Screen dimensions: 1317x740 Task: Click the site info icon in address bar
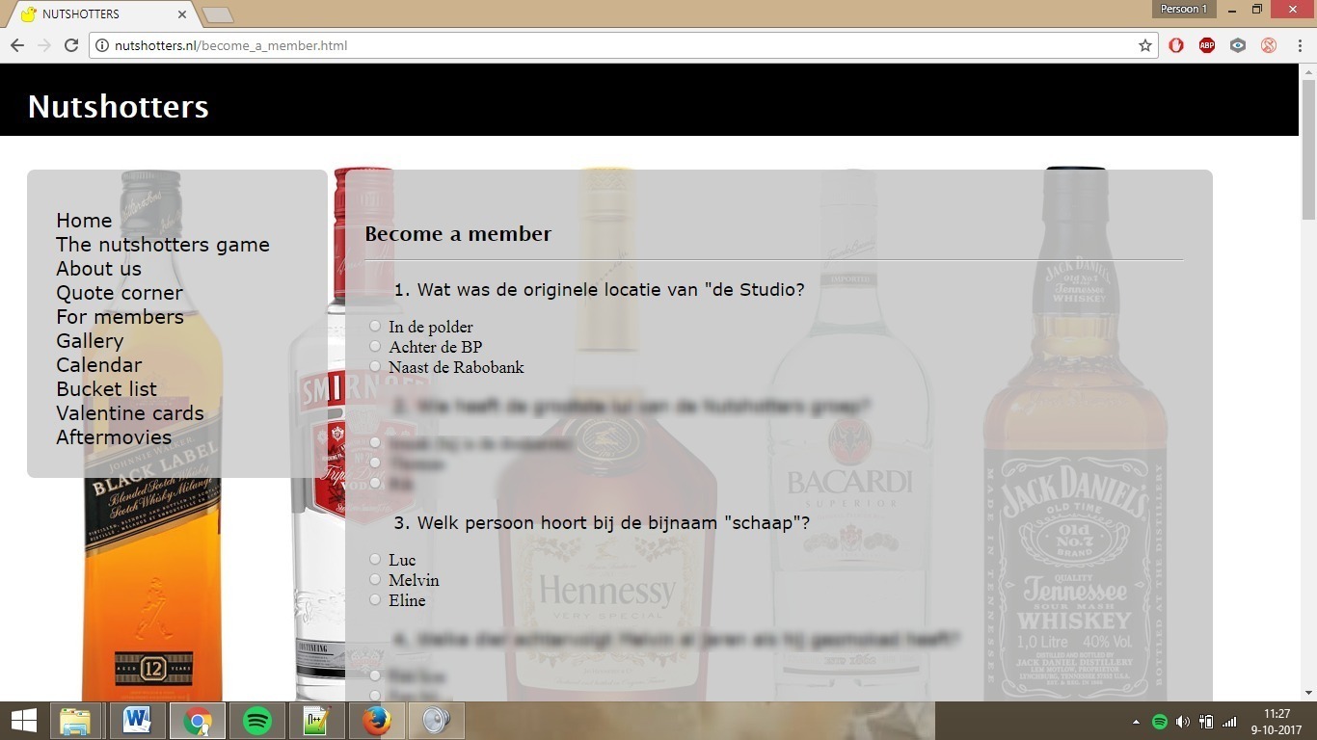(x=102, y=45)
